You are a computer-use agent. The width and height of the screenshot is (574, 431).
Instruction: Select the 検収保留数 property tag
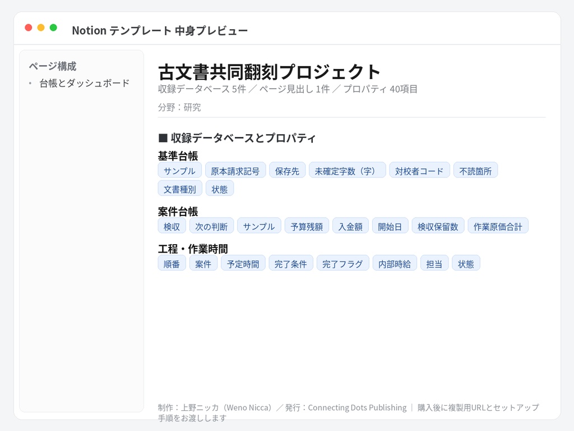coord(438,226)
